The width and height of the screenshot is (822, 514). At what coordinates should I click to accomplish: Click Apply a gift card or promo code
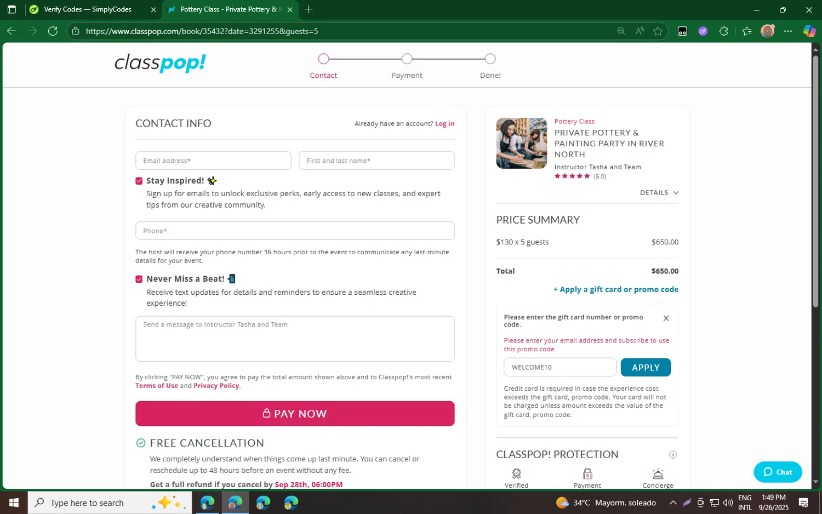[x=616, y=289]
